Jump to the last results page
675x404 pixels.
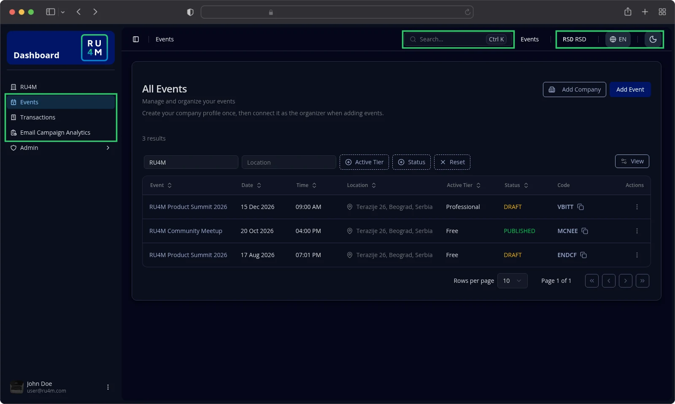pyautogui.click(x=643, y=281)
